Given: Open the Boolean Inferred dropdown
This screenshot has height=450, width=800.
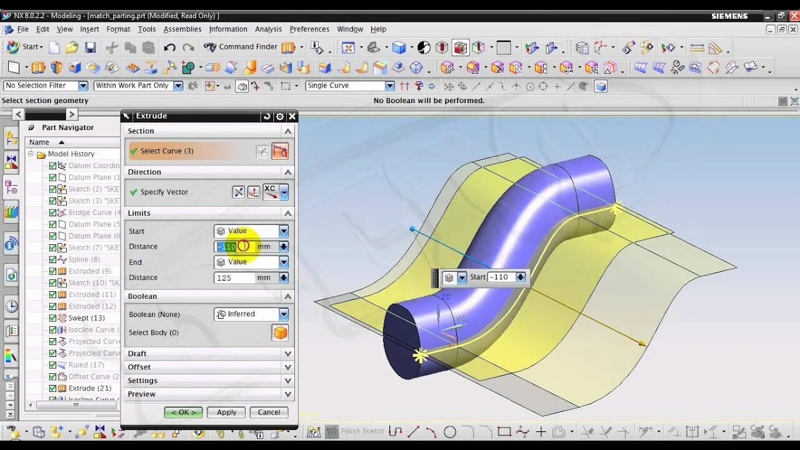Looking at the screenshot, I should coord(251,314).
